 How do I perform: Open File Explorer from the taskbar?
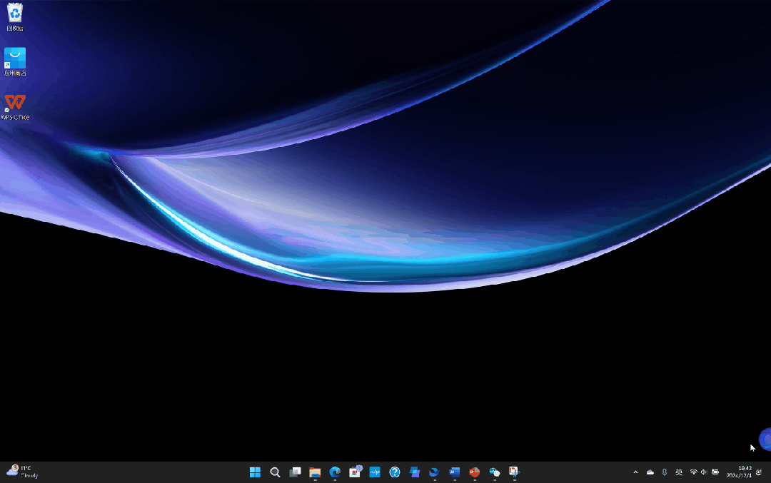point(315,472)
